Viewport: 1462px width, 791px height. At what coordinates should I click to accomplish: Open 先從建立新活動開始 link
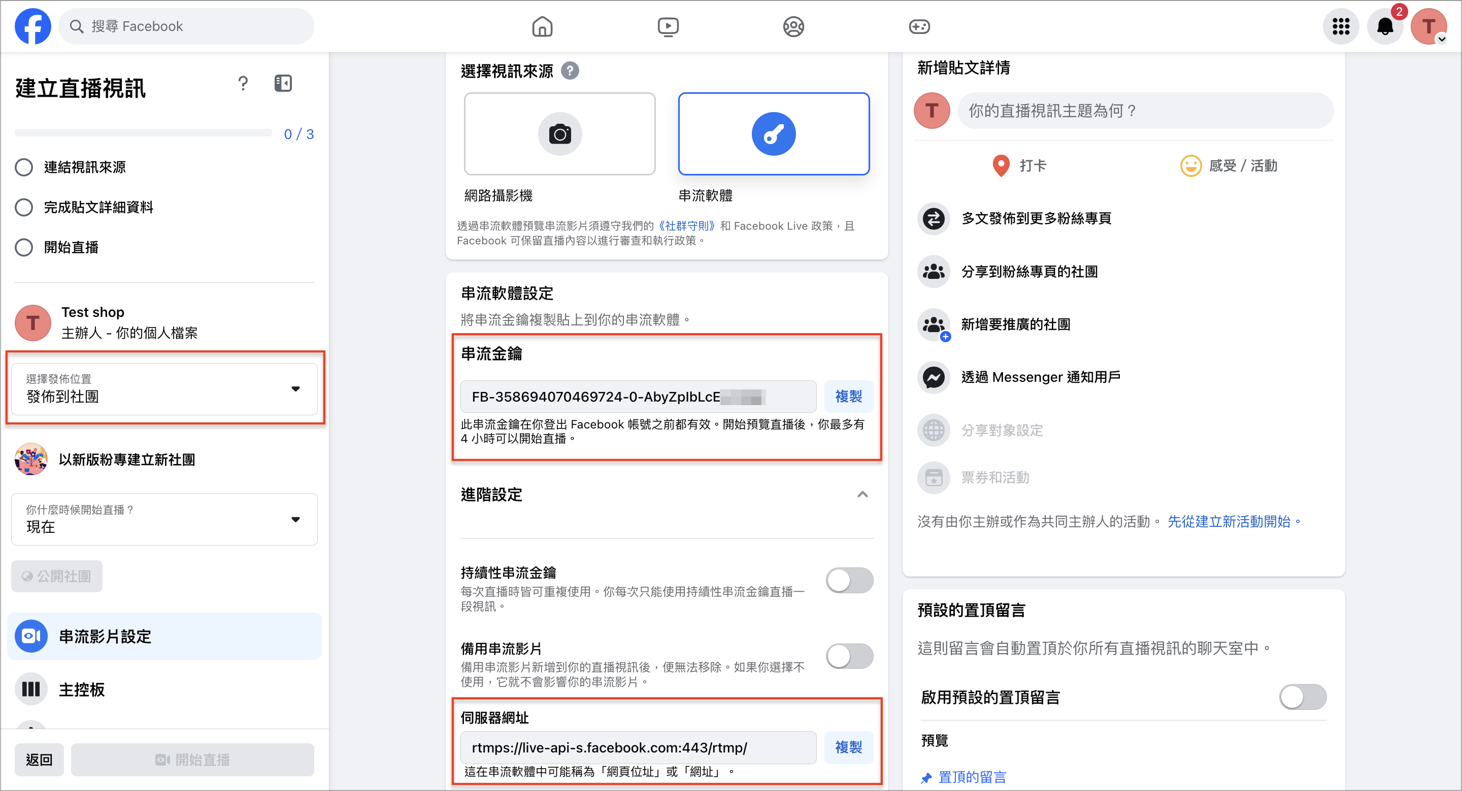[1235, 522]
